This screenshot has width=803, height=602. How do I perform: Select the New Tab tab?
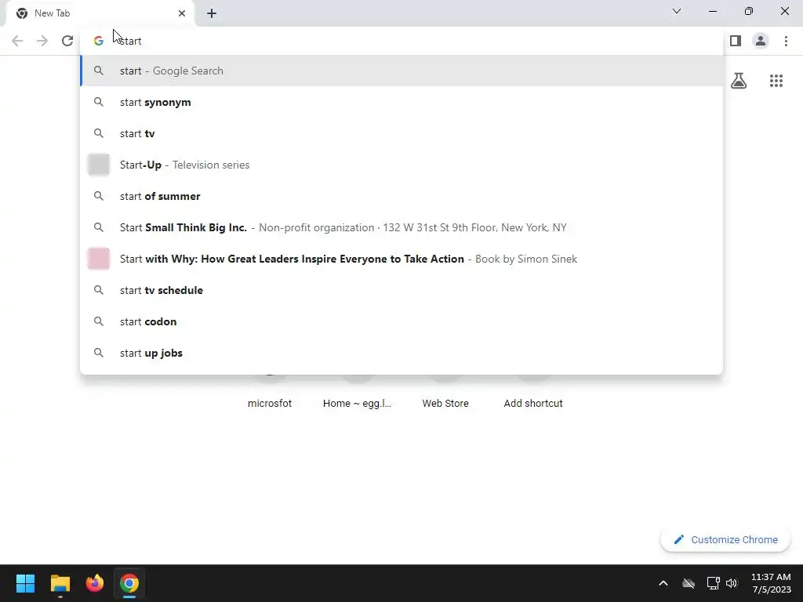(x=100, y=13)
